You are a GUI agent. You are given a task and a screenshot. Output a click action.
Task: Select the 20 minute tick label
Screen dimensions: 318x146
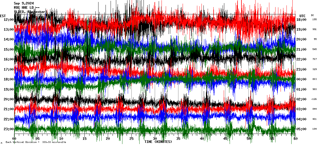[108, 139]
